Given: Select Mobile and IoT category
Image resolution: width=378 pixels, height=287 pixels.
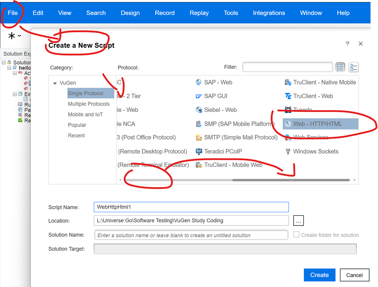Looking at the screenshot, I should (x=85, y=115).
